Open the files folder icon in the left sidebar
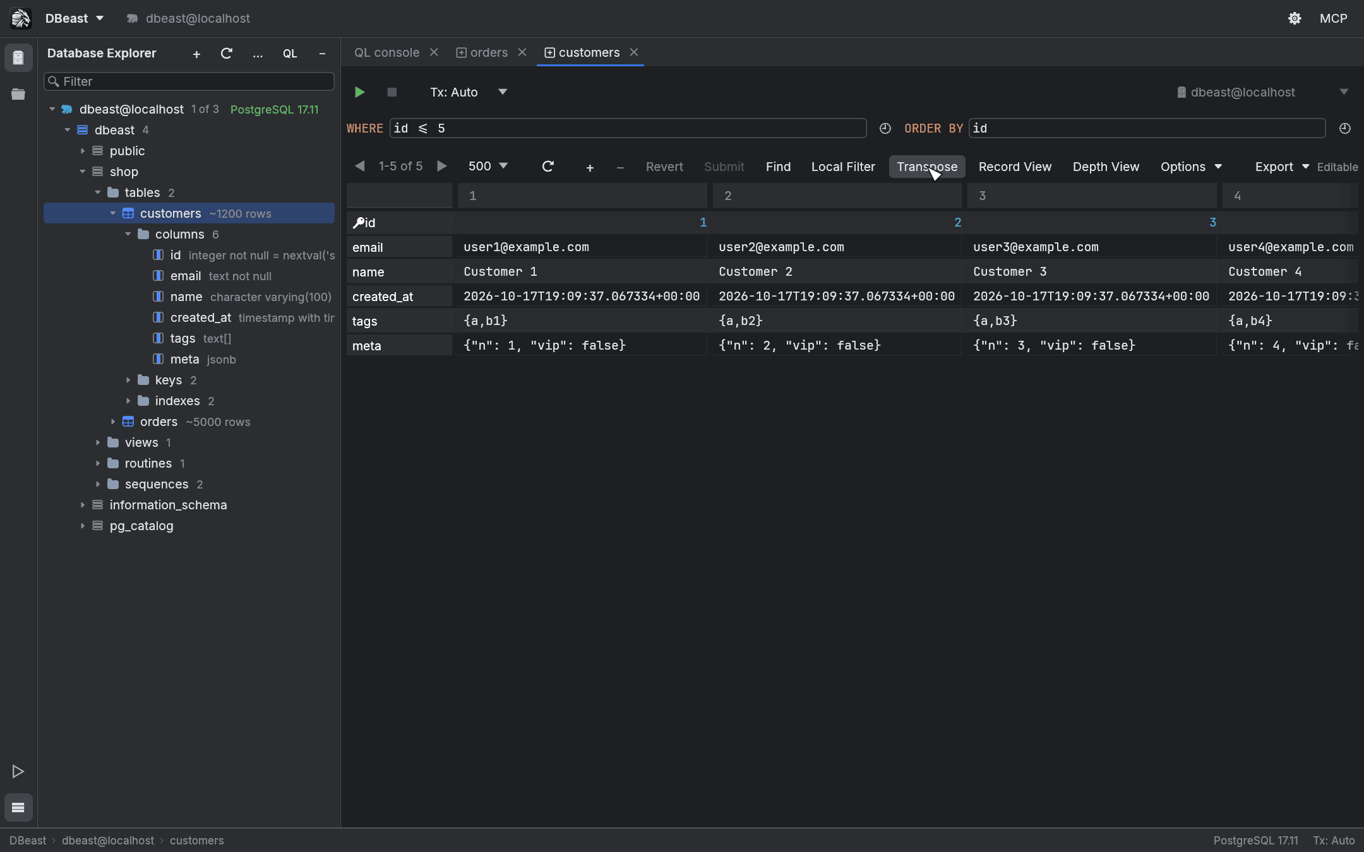1364x852 pixels. point(18,94)
